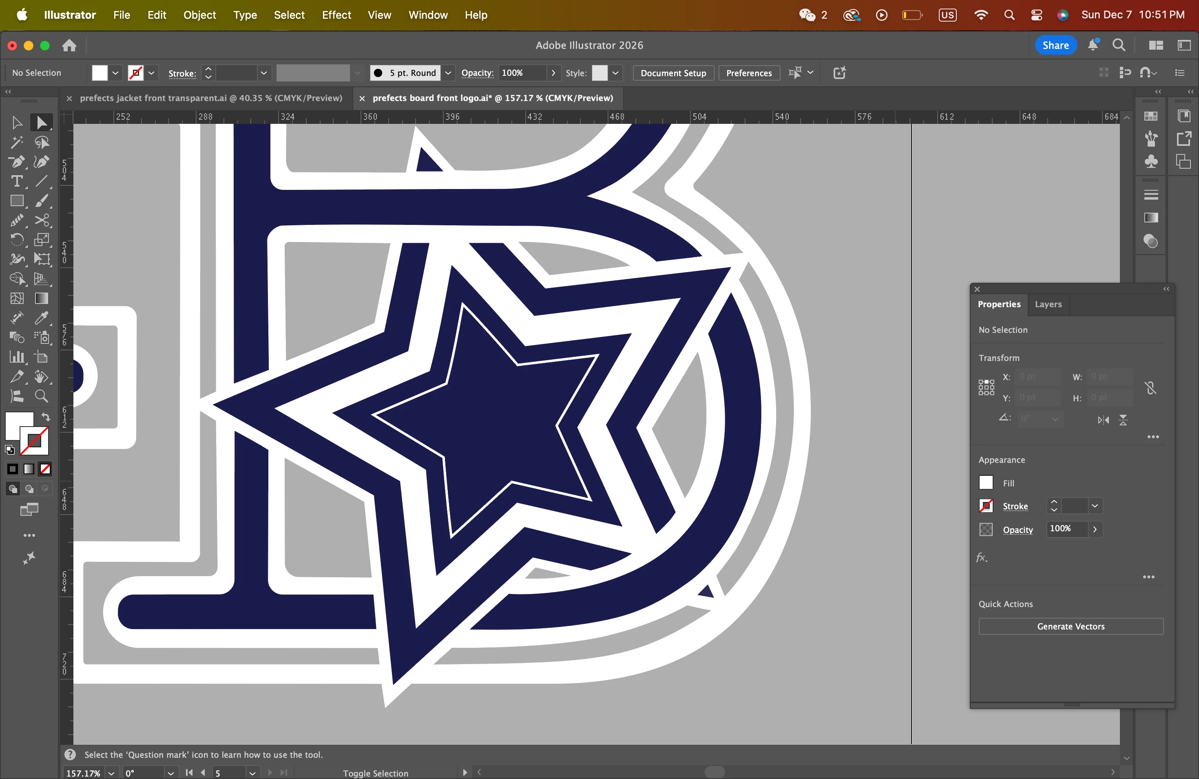The width and height of the screenshot is (1199, 779).
Task: Activate the Type tool
Action: click(17, 181)
